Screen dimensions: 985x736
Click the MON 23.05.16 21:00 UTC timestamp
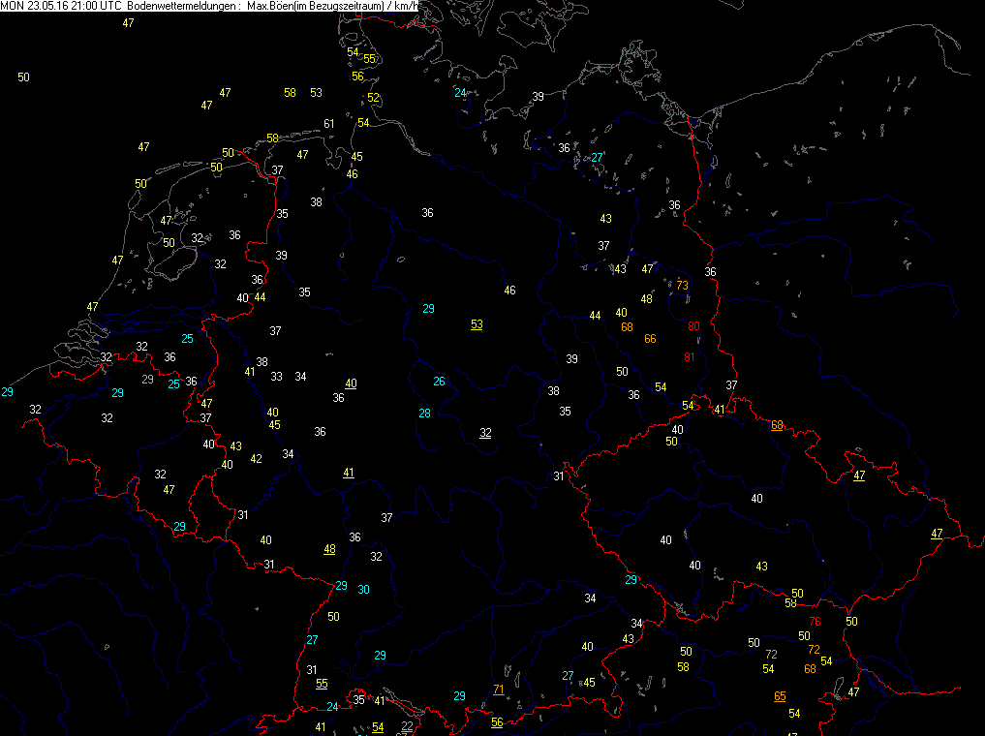point(61,7)
